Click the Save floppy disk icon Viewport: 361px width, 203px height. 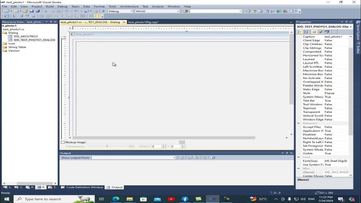pos(32,11)
